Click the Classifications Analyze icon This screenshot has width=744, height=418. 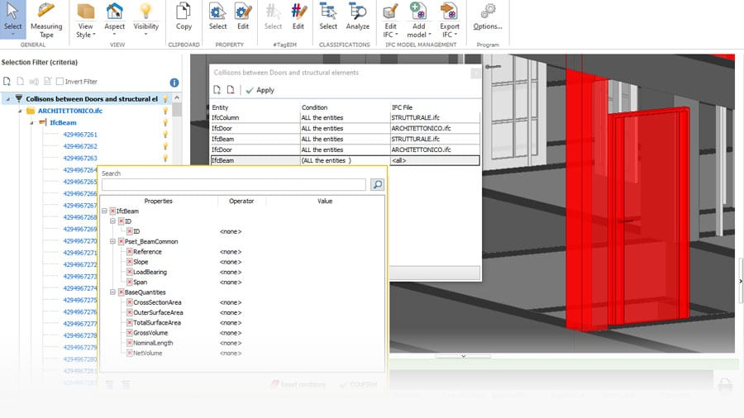(x=357, y=17)
